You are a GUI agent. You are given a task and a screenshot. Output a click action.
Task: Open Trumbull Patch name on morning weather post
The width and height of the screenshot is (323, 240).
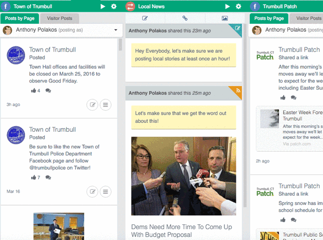[x=299, y=50]
